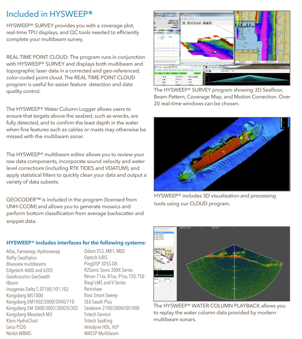302x339 pixels.
Task: Click the status bar coordinate 2884234.49
Action: pyautogui.click(x=256, y=62)
